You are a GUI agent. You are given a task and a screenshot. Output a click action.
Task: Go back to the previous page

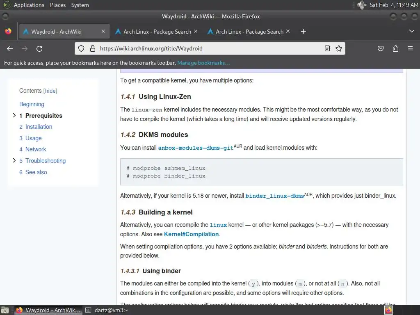[10, 48]
